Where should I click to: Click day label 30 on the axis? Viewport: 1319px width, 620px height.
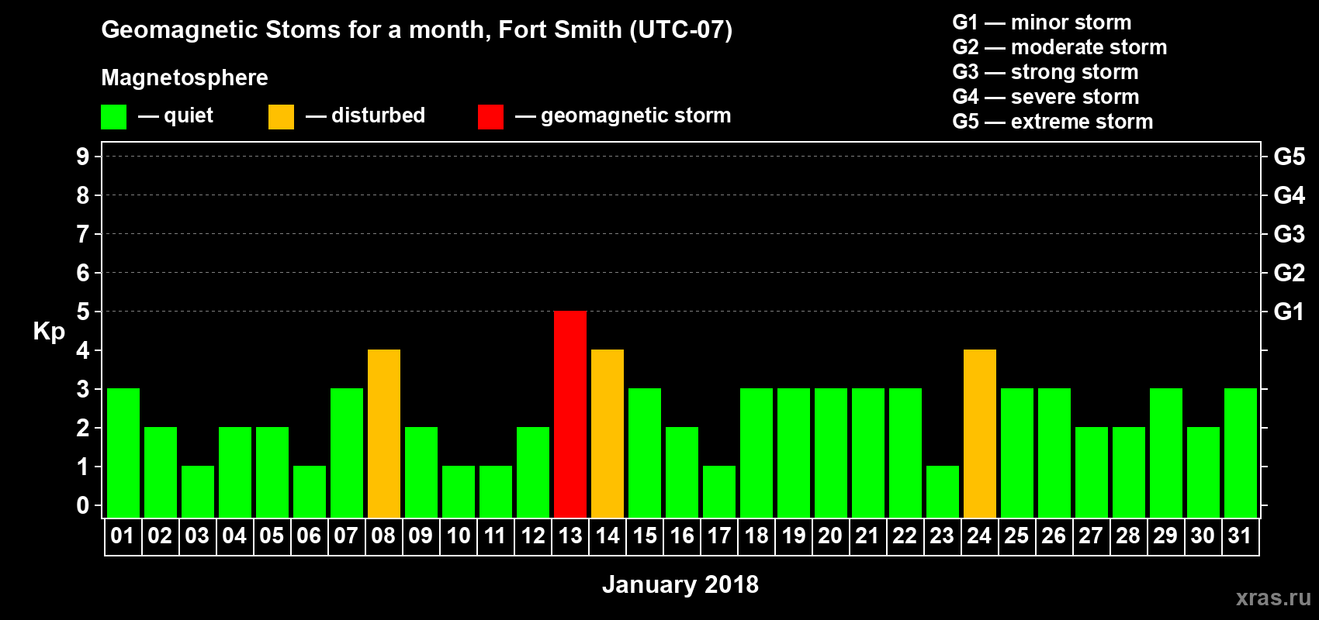(x=1203, y=536)
